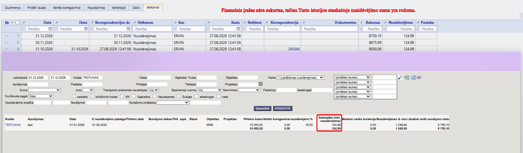Open the Išperkamoji nuoma dropdown
This screenshot has width=523, height=153.
pos(210,90)
